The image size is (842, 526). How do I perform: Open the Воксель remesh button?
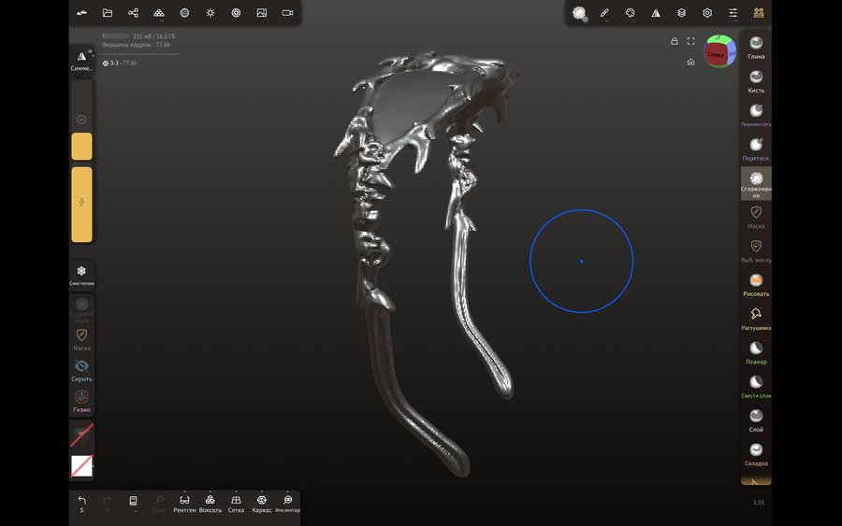tap(210, 504)
